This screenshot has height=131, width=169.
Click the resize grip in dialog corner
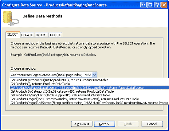tap(166, 128)
